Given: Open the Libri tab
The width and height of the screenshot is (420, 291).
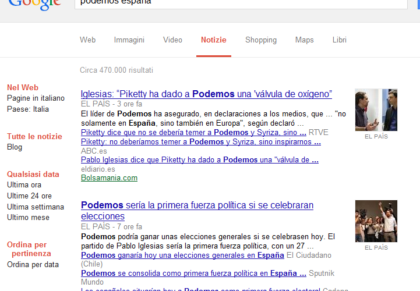Looking at the screenshot, I should [x=340, y=40].
